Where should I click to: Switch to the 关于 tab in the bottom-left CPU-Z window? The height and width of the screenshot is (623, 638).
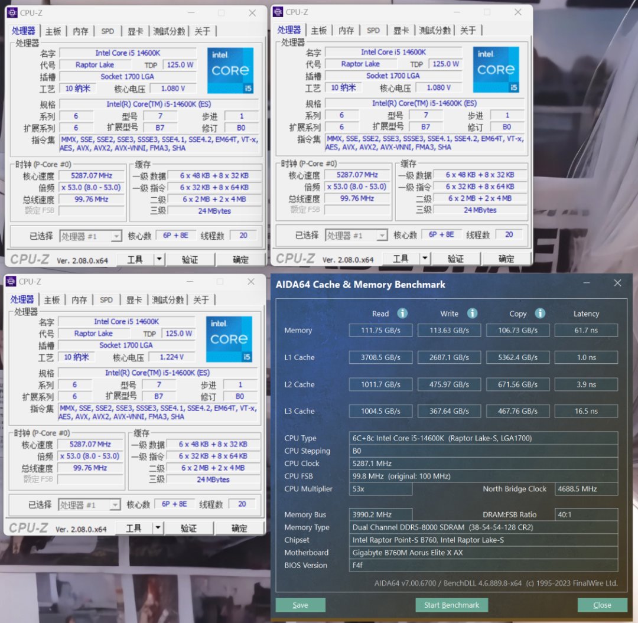[201, 300]
